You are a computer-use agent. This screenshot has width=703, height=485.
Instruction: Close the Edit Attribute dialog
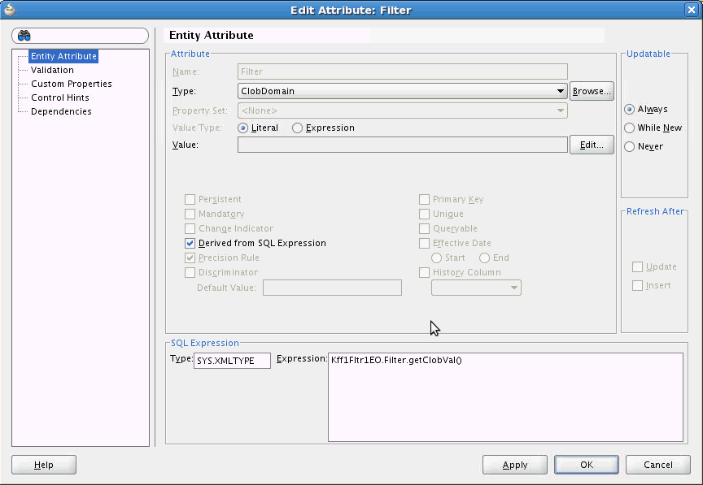(692, 10)
